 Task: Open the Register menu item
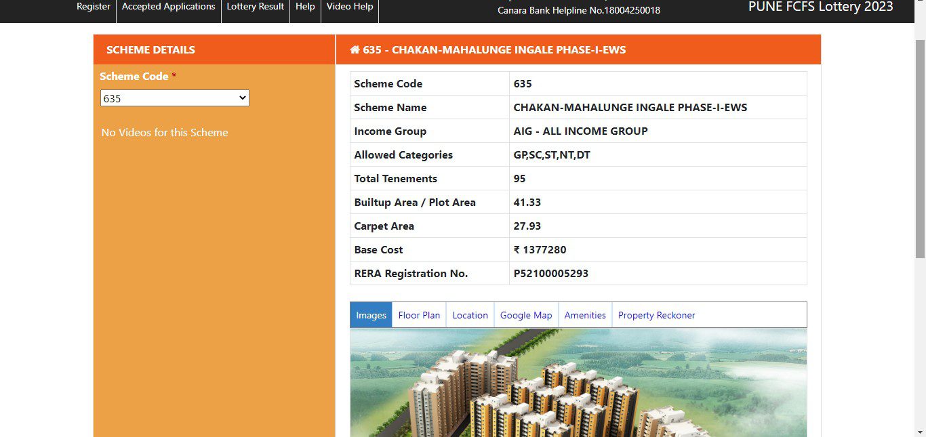click(93, 6)
